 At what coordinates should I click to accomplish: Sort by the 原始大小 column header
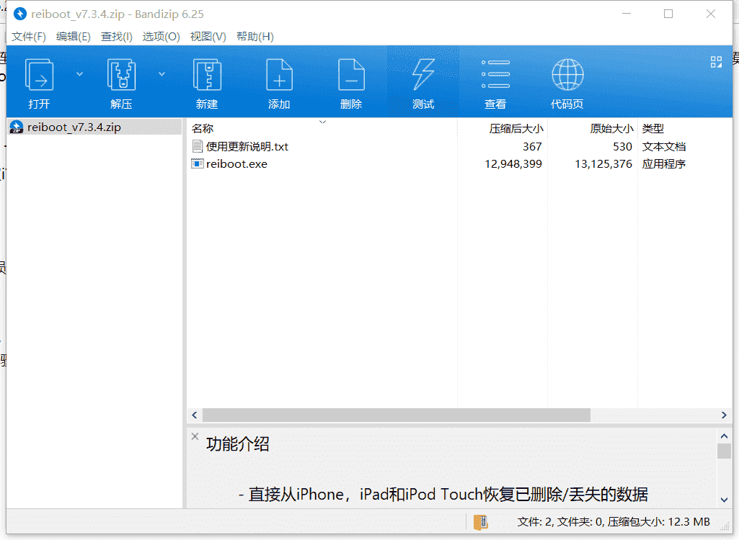pyautogui.click(x=611, y=129)
